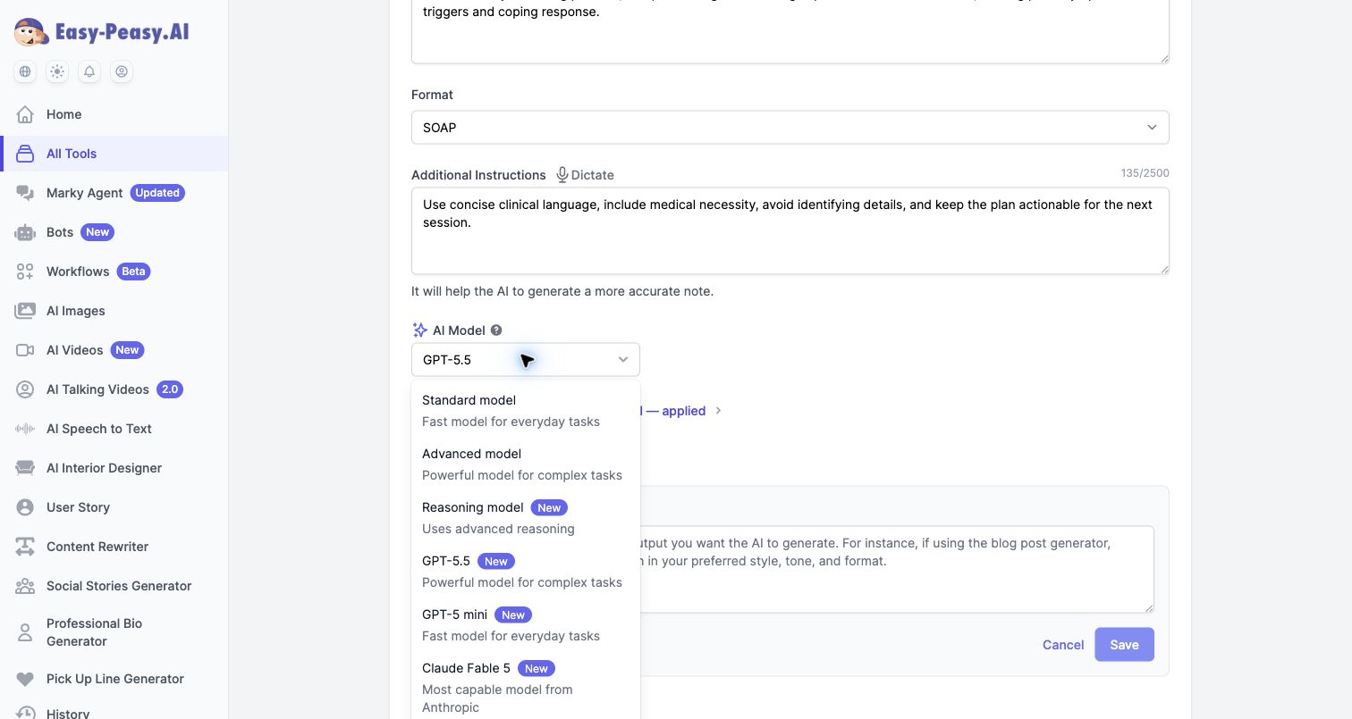Click the '— applied' link
This screenshot has height=719, width=1352.
pos(675,411)
